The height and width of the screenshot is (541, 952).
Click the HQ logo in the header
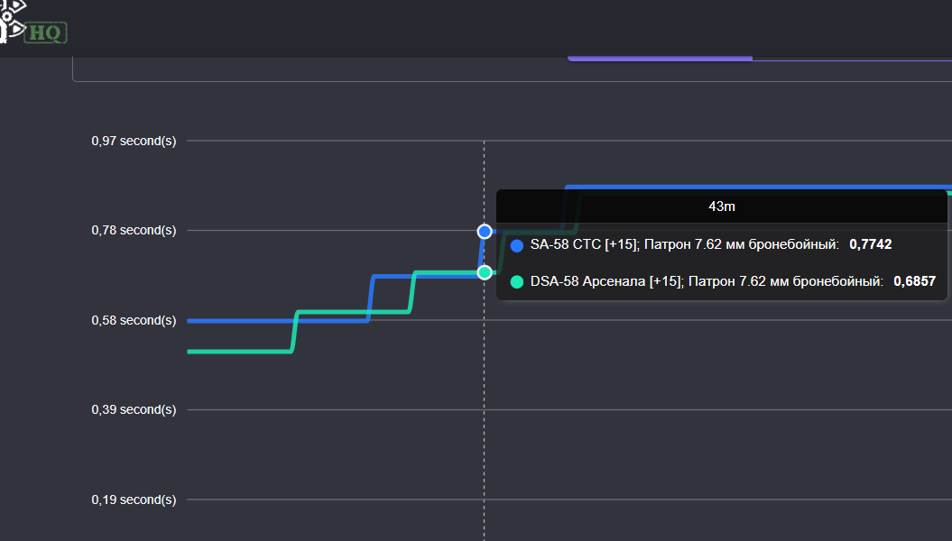(x=33, y=23)
